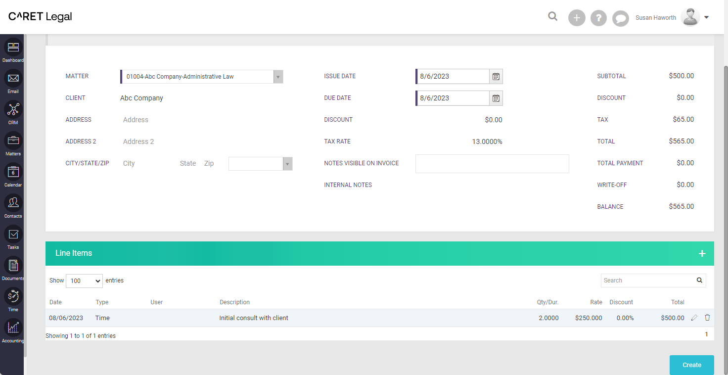This screenshot has width=728, height=375.
Task: Click the Subtotal amount $500.00
Action: tap(681, 76)
